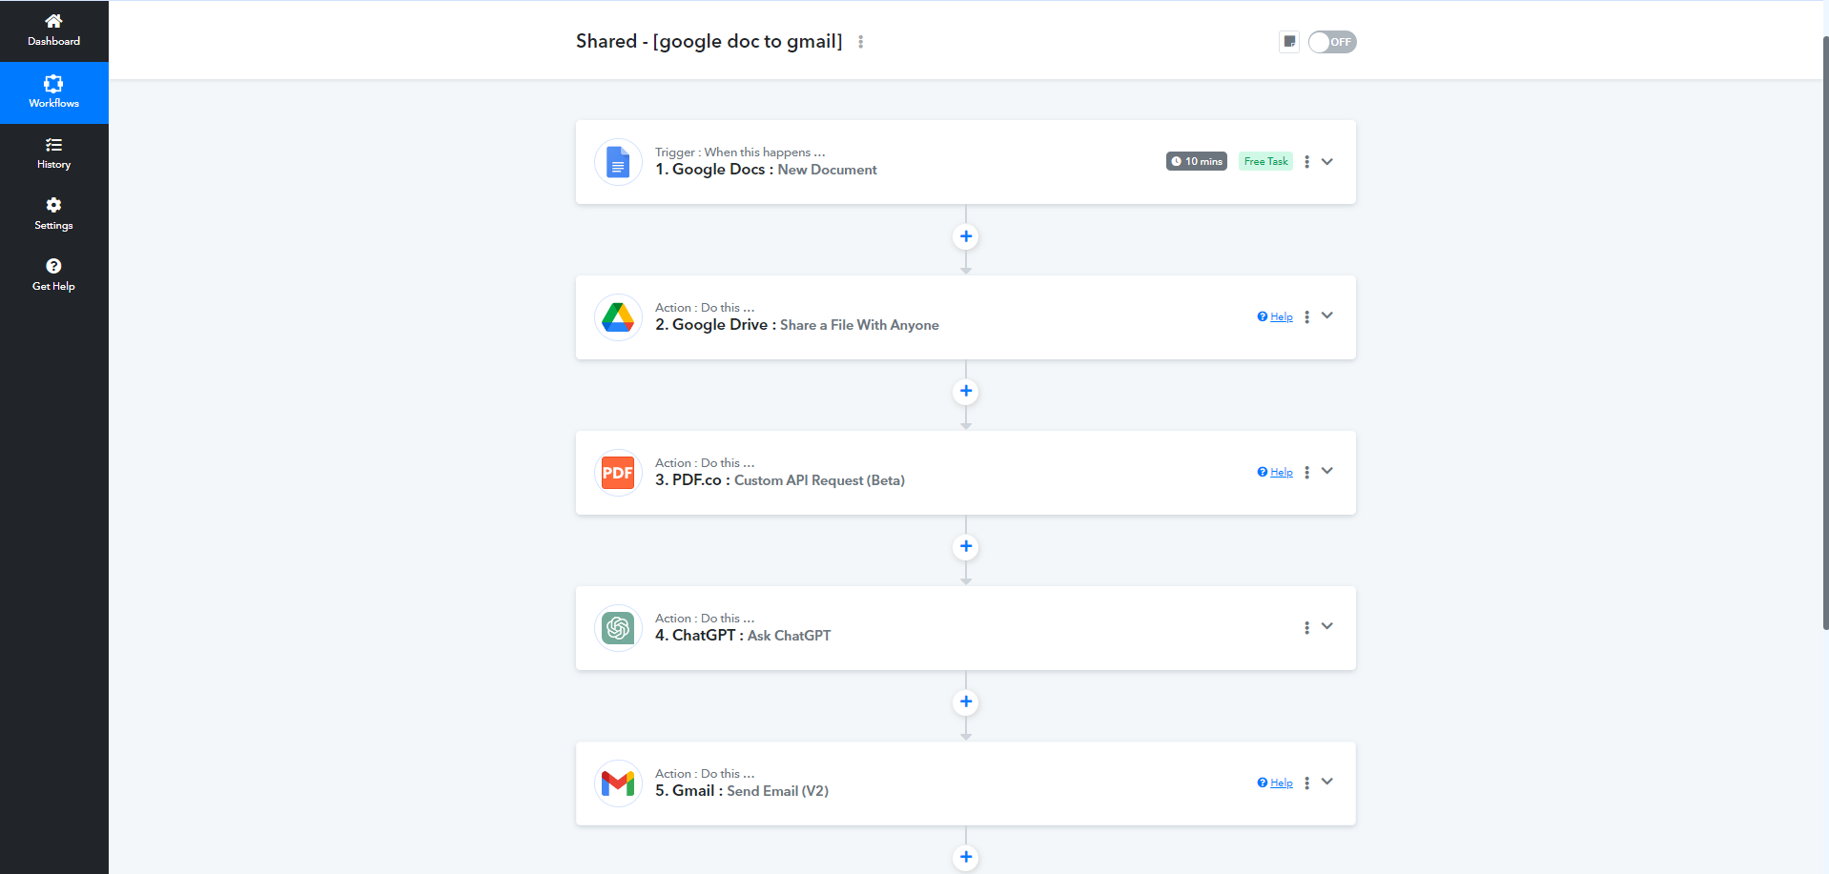
Task: Click '3. PDF.co : Custom API Request (Beta)'
Action: (780, 480)
